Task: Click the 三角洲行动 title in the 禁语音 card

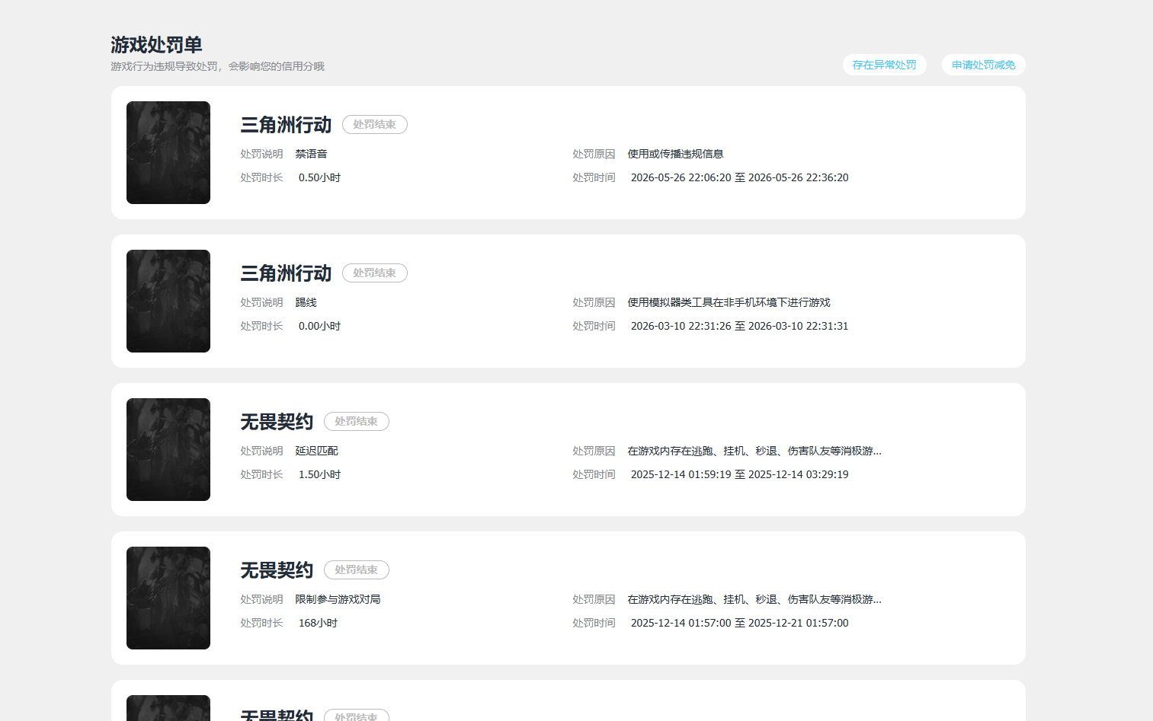Action: pos(286,125)
